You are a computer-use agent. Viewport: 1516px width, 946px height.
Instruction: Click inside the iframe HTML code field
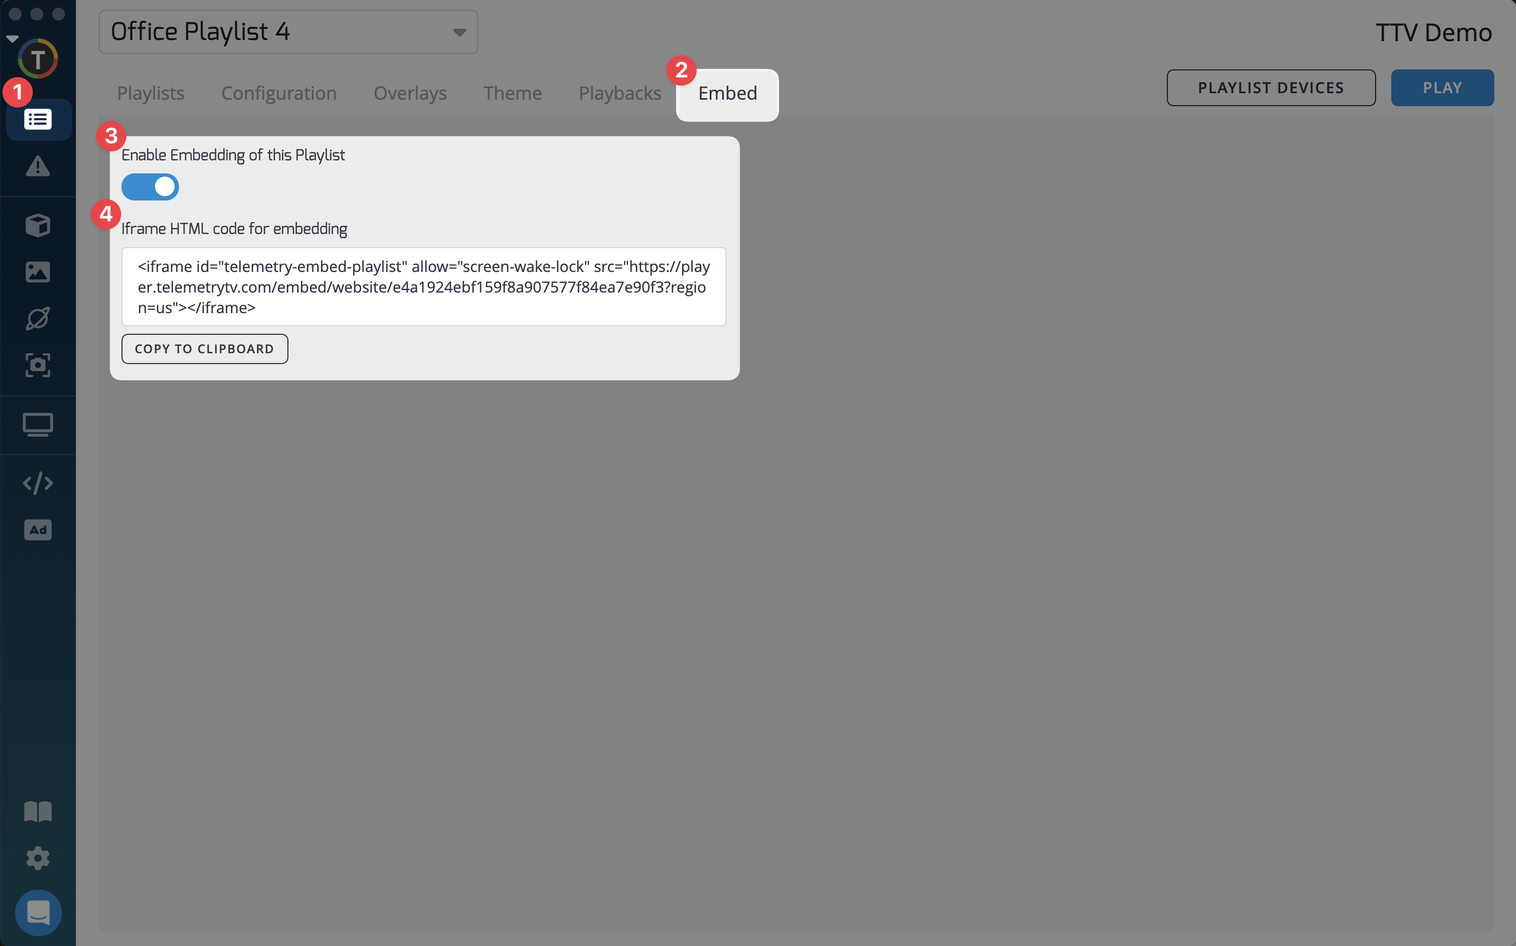(x=423, y=287)
